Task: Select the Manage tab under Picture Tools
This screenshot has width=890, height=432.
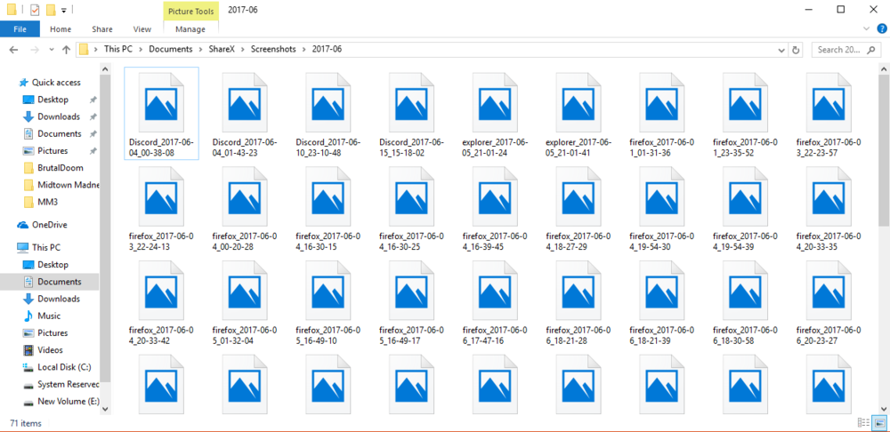Action: pos(190,29)
